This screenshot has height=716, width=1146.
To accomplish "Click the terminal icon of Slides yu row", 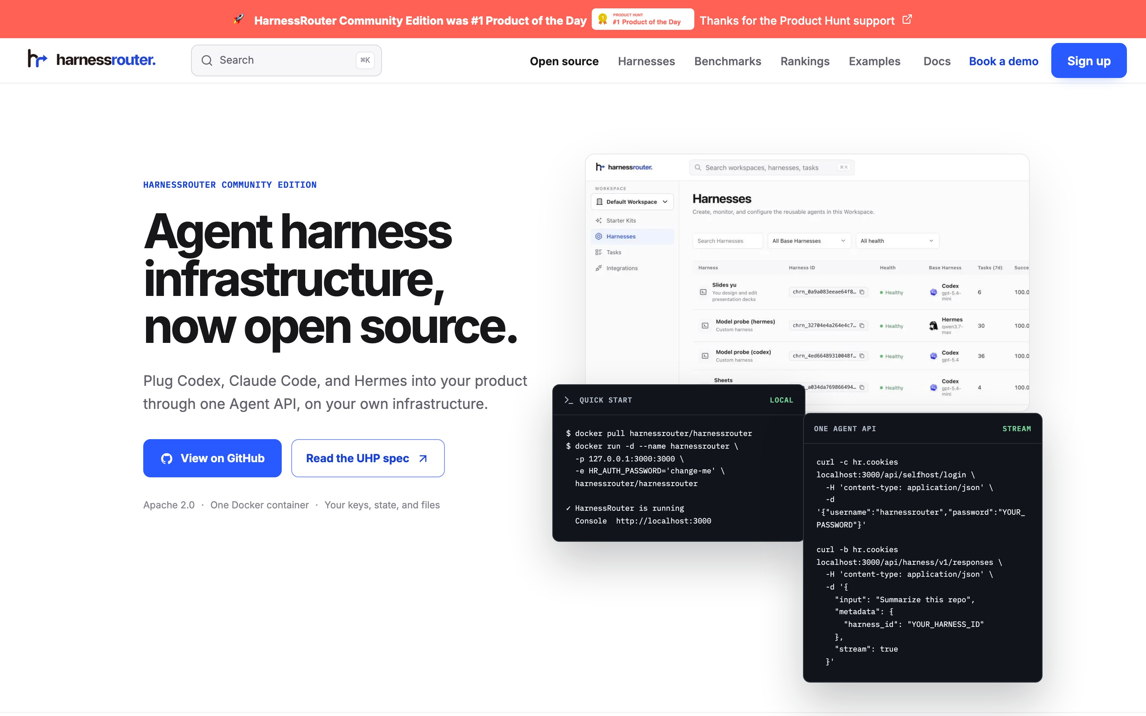I will [703, 292].
